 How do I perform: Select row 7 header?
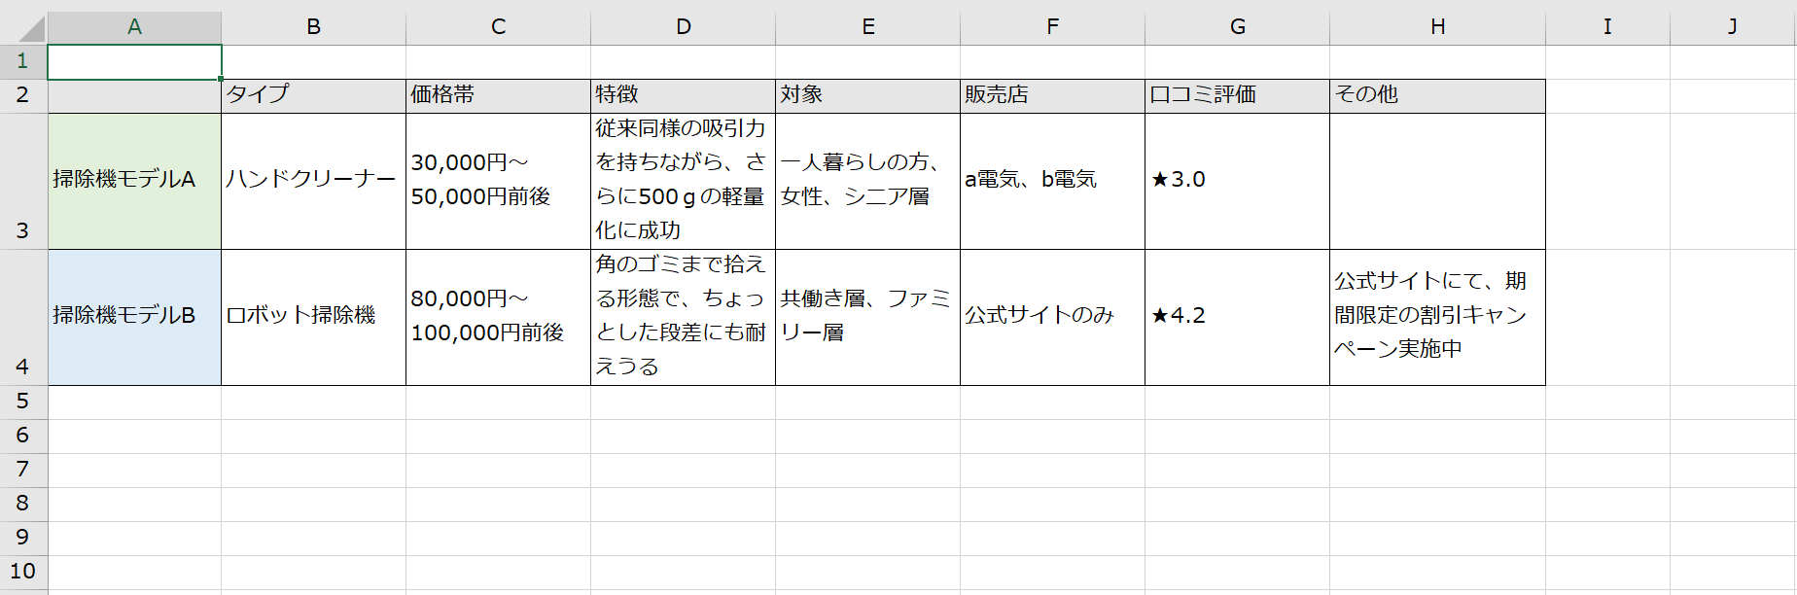[23, 471]
